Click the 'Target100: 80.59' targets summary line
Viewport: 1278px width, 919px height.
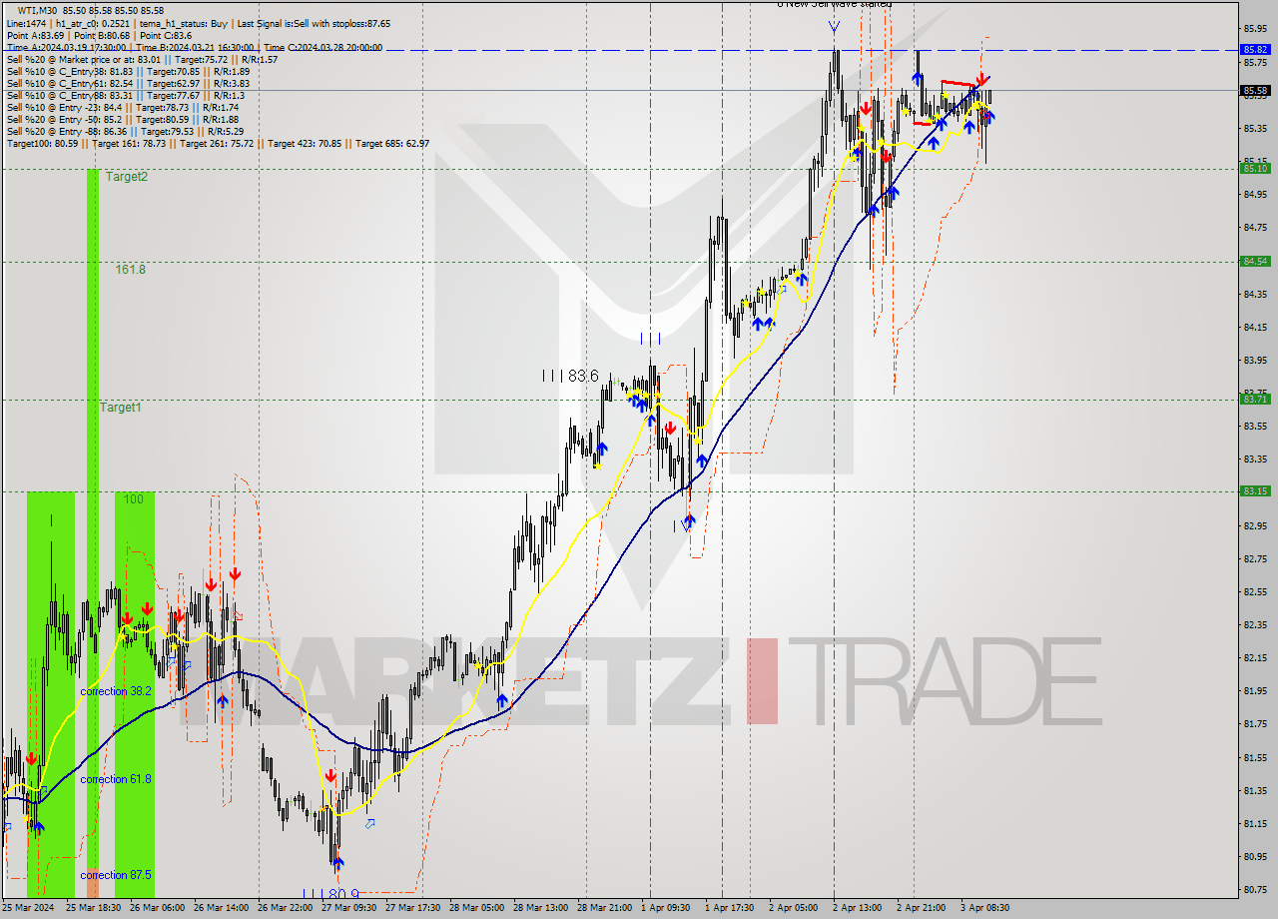click(x=218, y=144)
